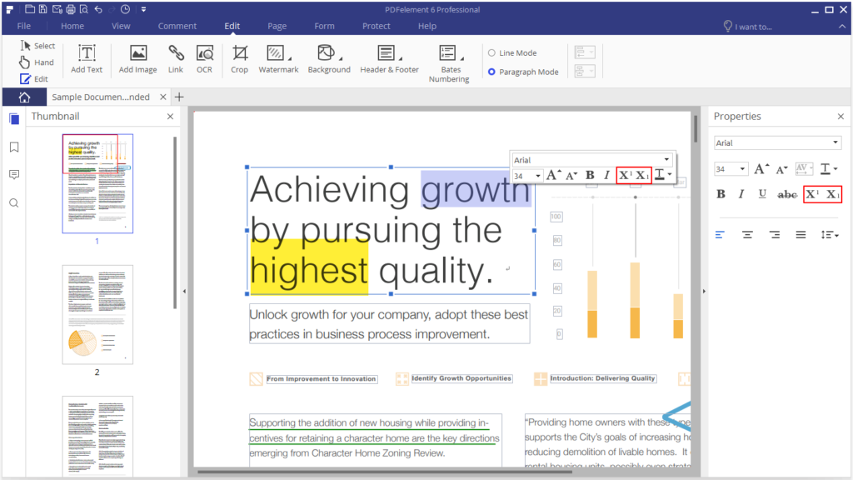Add a new document tab with plus button
The height and width of the screenshot is (480, 853).
(x=179, y=97)
